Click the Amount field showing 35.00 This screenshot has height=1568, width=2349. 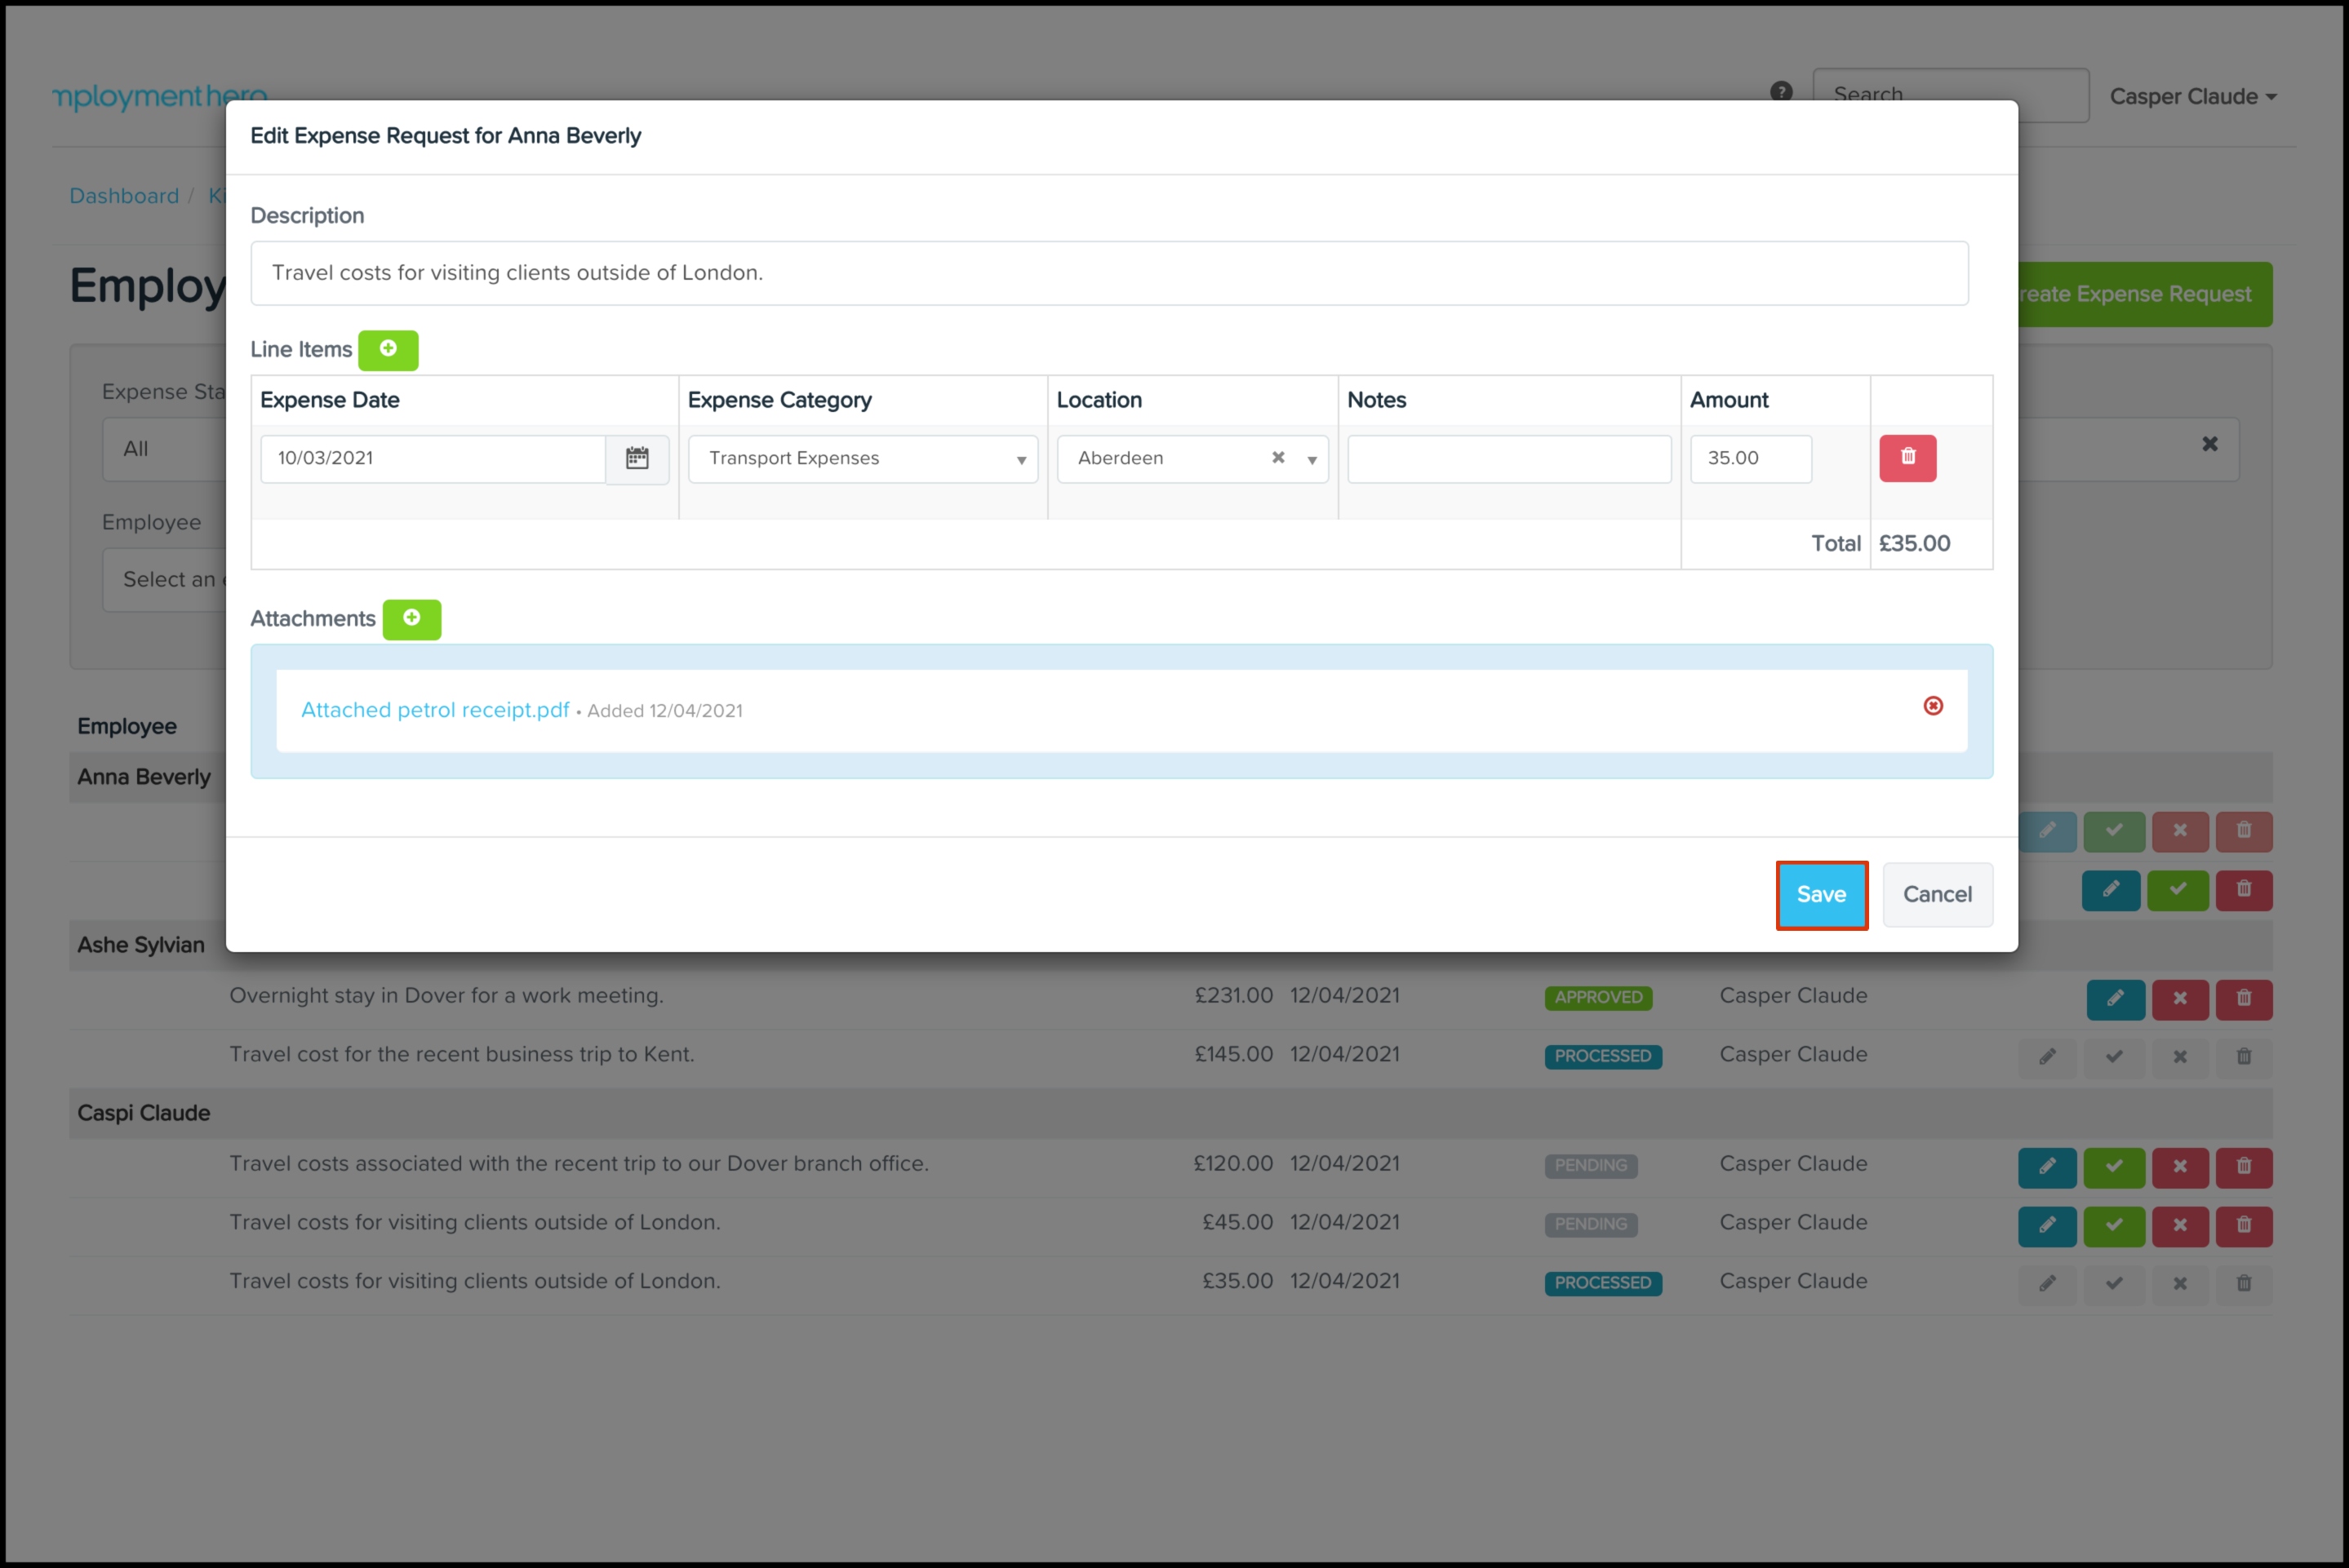pyautogui.click(x=1750, y=458)
